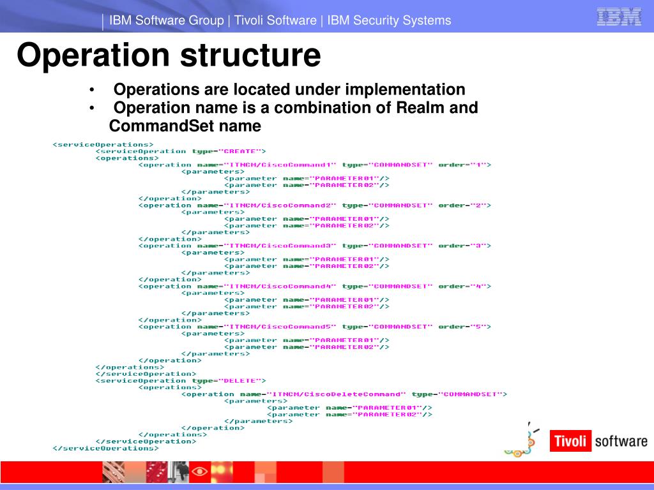Viewport: 654px width, 490px height.
Task: Click operation line ITNCM/CiscoCommand1
Action: 315,165
